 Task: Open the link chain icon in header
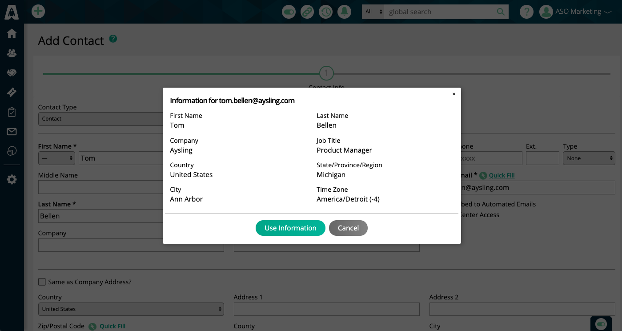307,12
